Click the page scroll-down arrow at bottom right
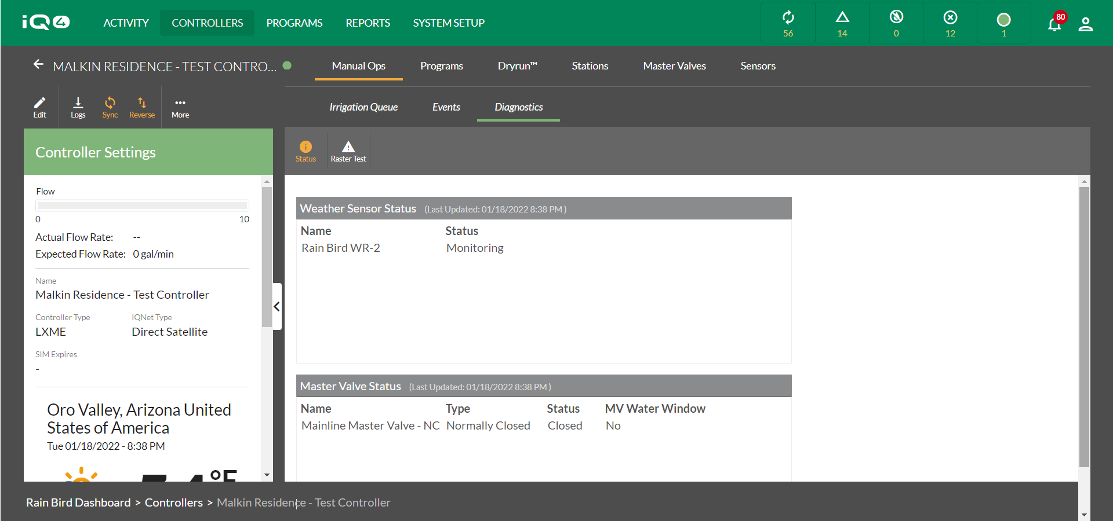This screenshot has width=1113, height=521. coord(1084,515)
